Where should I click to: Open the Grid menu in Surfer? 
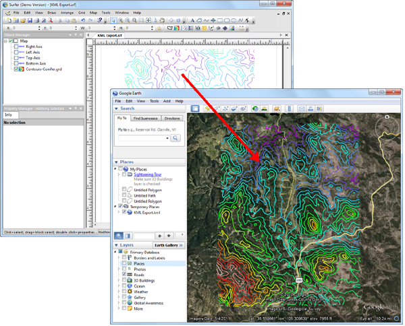tap(82, 13)
